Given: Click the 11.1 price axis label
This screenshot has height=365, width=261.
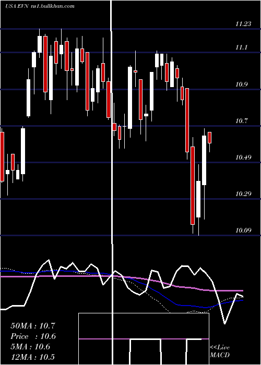Looking at the screenshot, I should pyautogui.click(x=241, y=47).
